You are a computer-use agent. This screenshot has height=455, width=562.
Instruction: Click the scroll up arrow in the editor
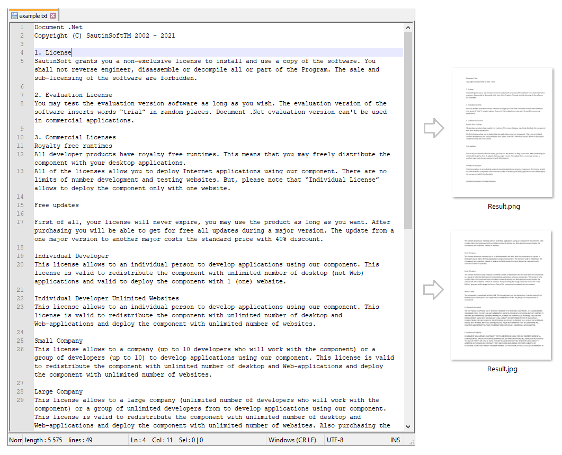click(408, 27)
